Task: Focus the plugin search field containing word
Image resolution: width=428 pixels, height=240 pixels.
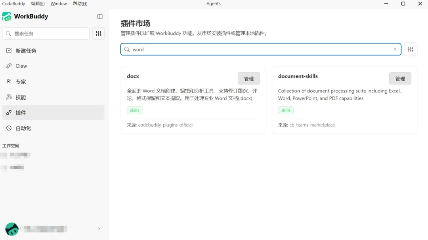Action: 261,49
